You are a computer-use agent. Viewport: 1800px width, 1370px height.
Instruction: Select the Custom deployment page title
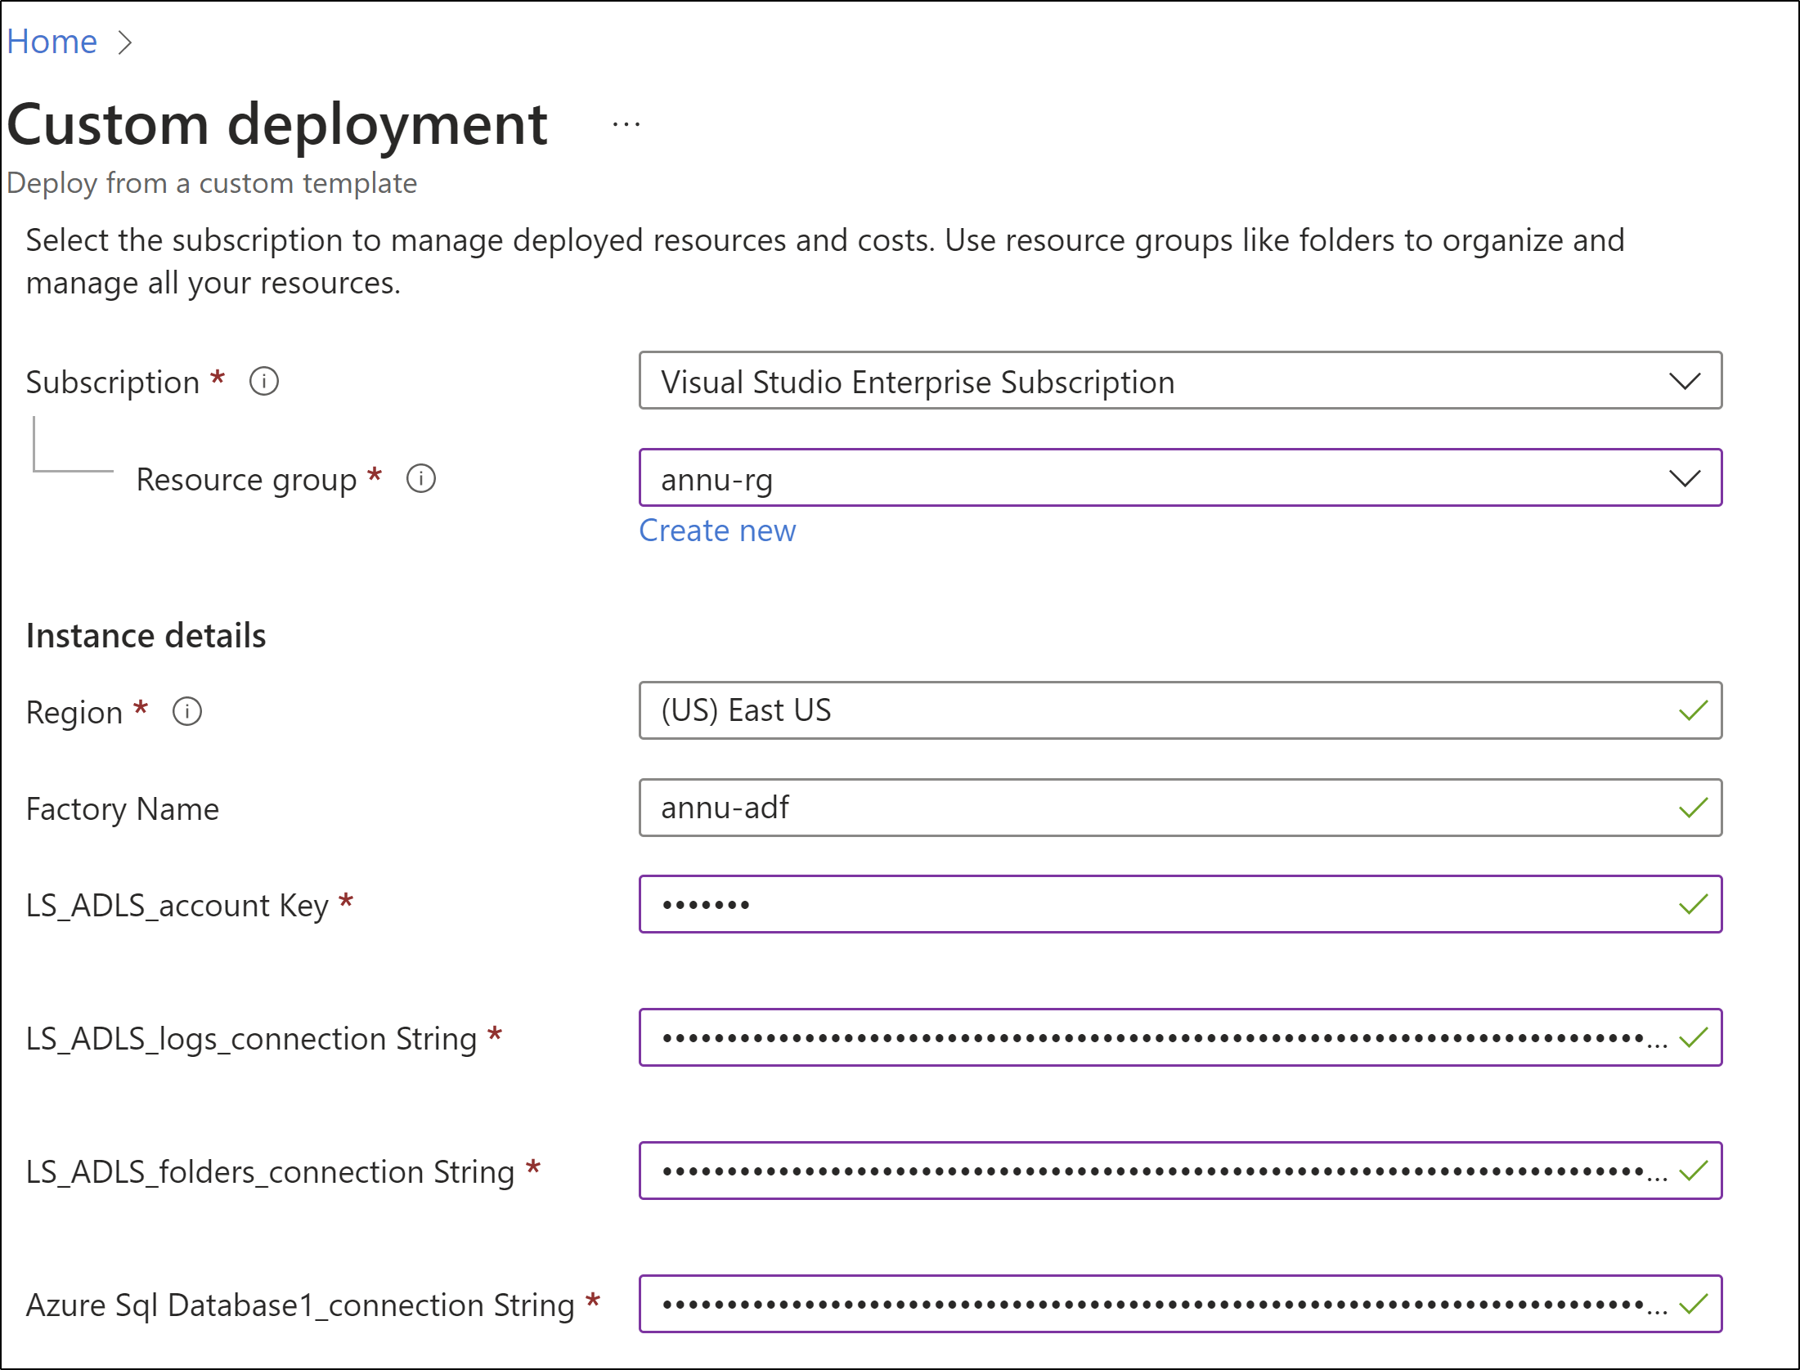point(277,126)
